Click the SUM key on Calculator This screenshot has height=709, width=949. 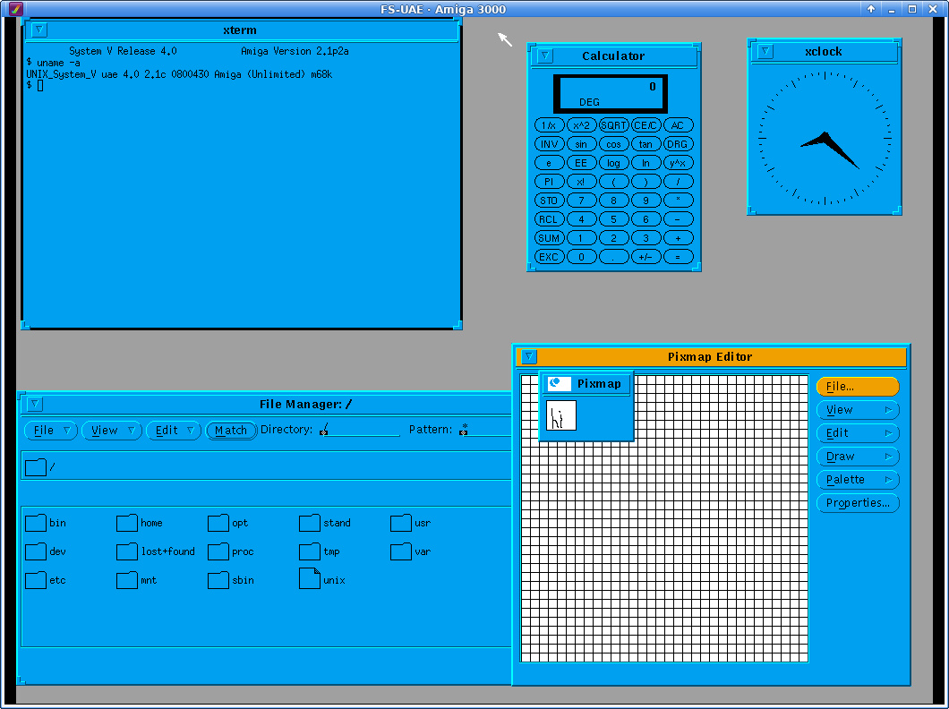[549, 238]
